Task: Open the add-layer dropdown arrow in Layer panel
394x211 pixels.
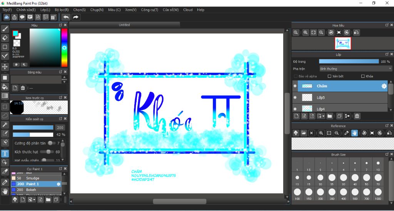Action: pyautogui.click(x=323, y=116)
